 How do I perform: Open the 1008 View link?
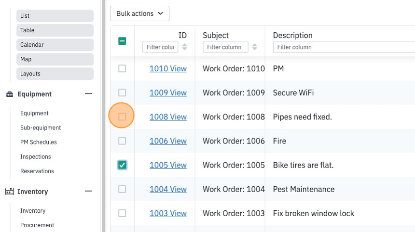pyautogui.click(x=168, y=116)
